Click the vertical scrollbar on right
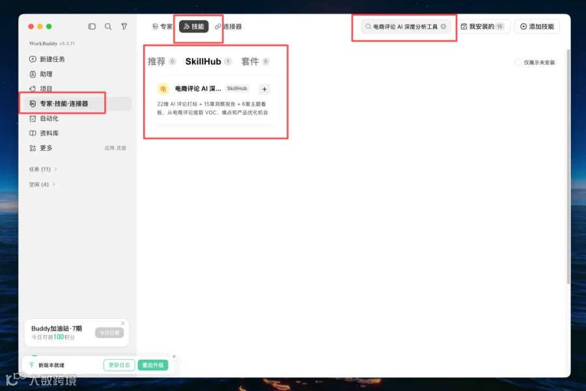The image size is (586, 391). [568, 166]
